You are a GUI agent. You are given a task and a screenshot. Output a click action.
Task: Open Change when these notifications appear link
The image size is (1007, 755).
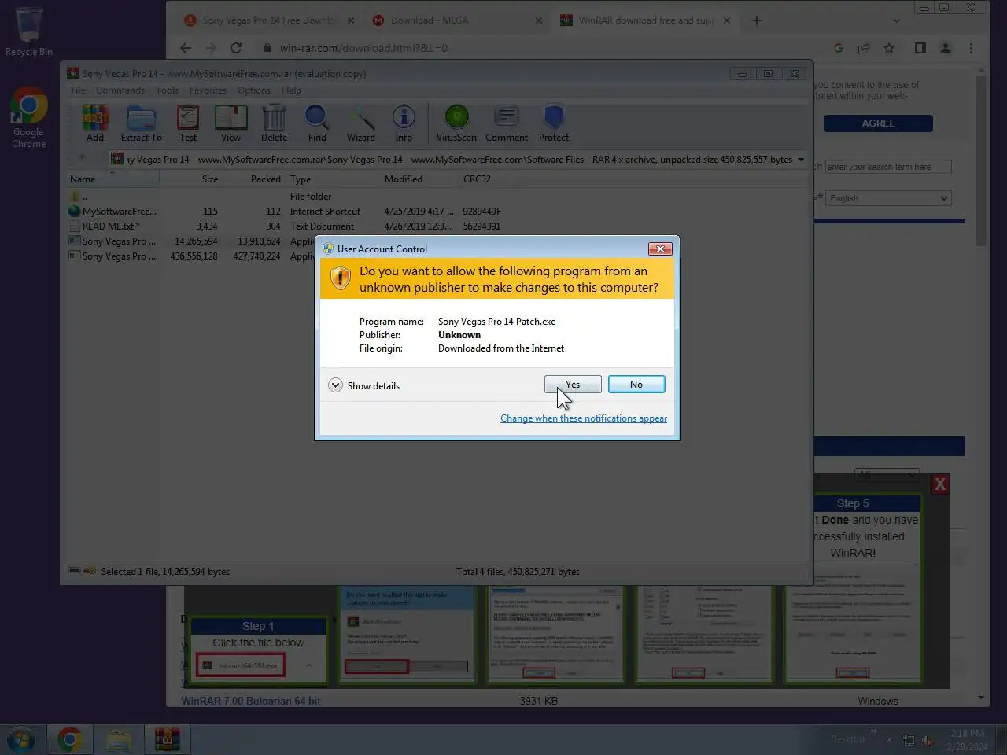pyautogui.click(x=584, y=418)
